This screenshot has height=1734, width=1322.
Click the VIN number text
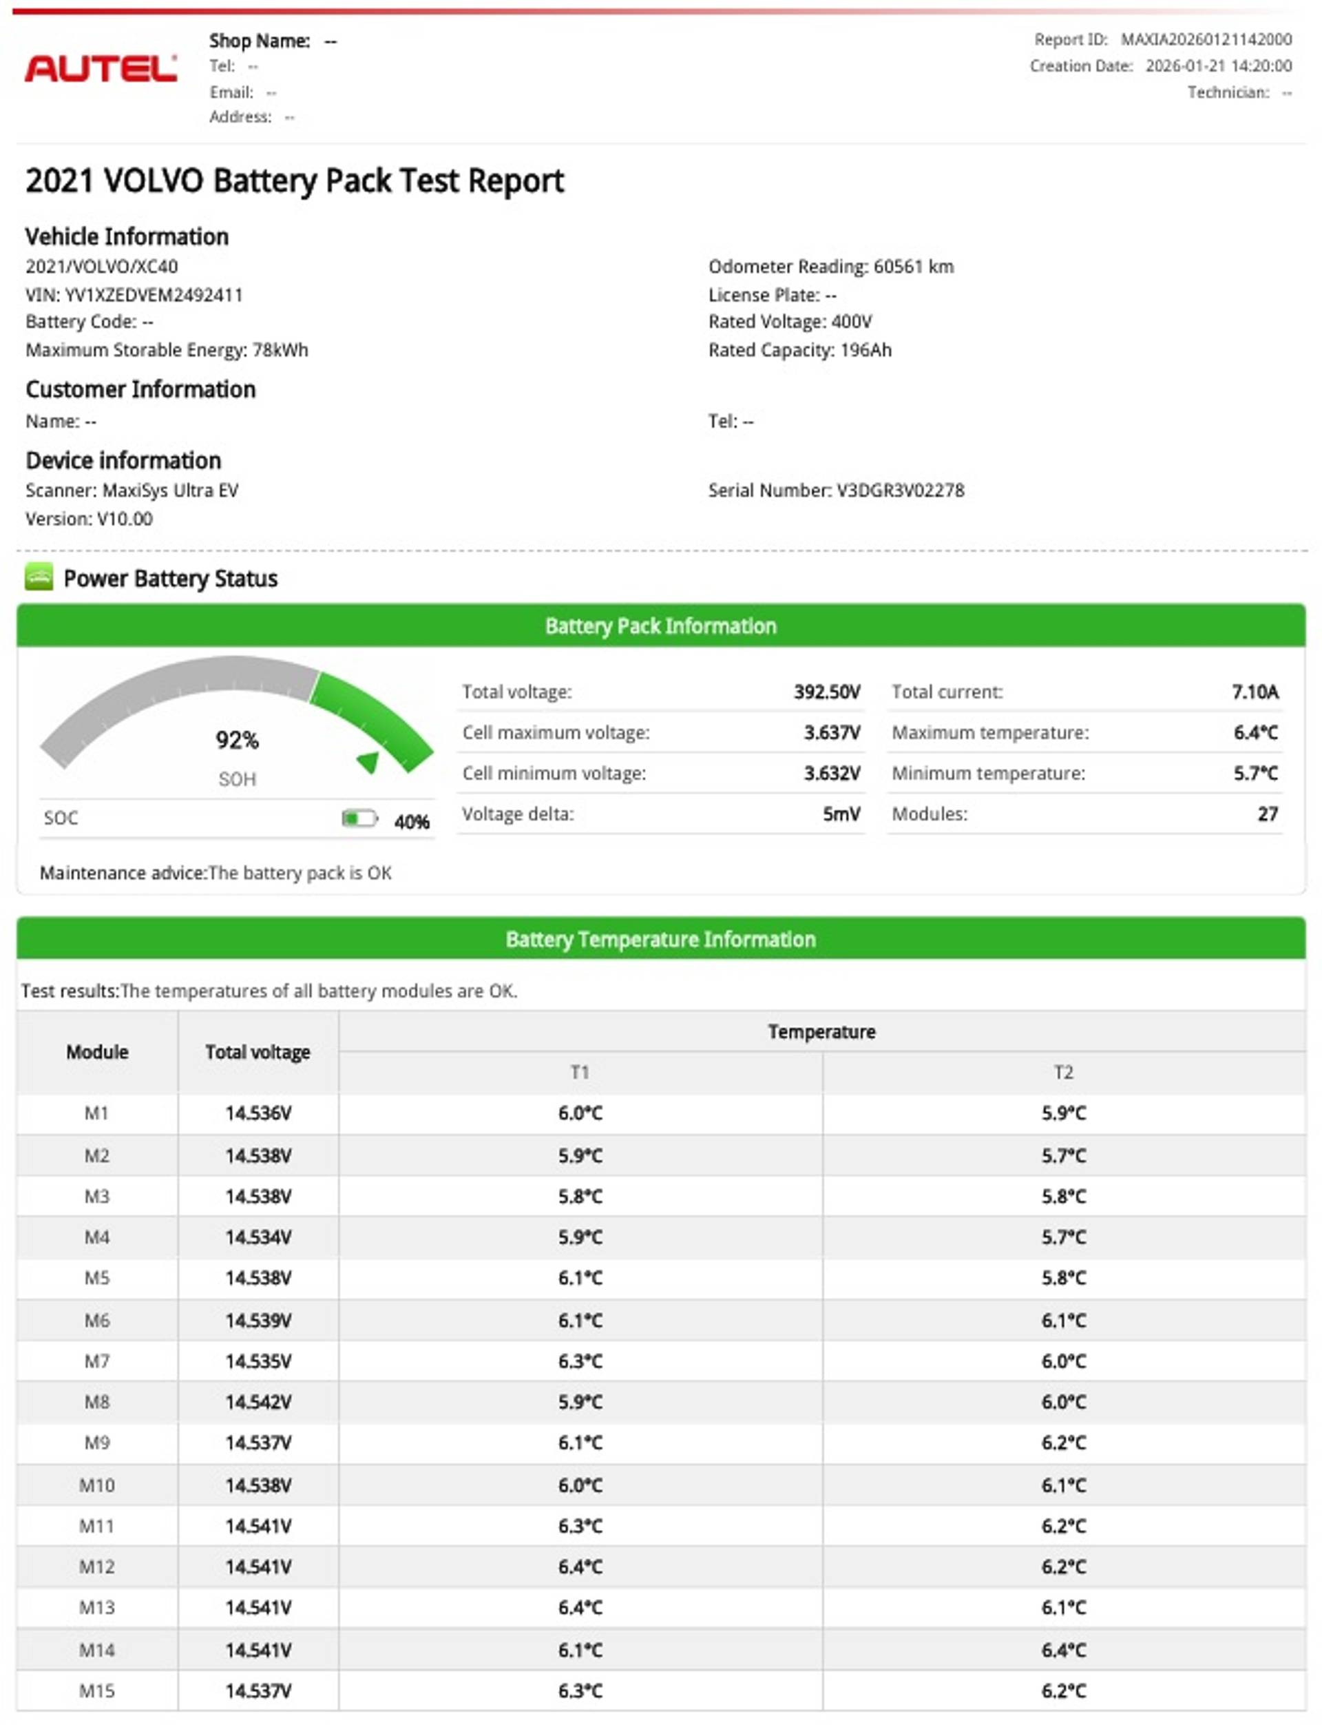(x=134, y=294)
